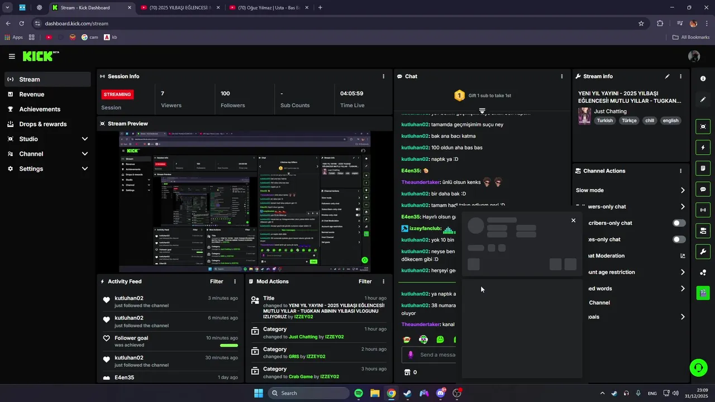715x402 pixels.
Task: Open Stream info three-dot options
Action: click(680, 76)
